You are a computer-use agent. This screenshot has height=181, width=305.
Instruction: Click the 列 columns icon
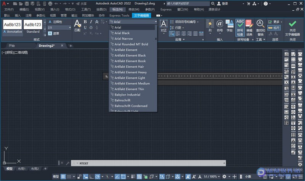coord(210,26)
